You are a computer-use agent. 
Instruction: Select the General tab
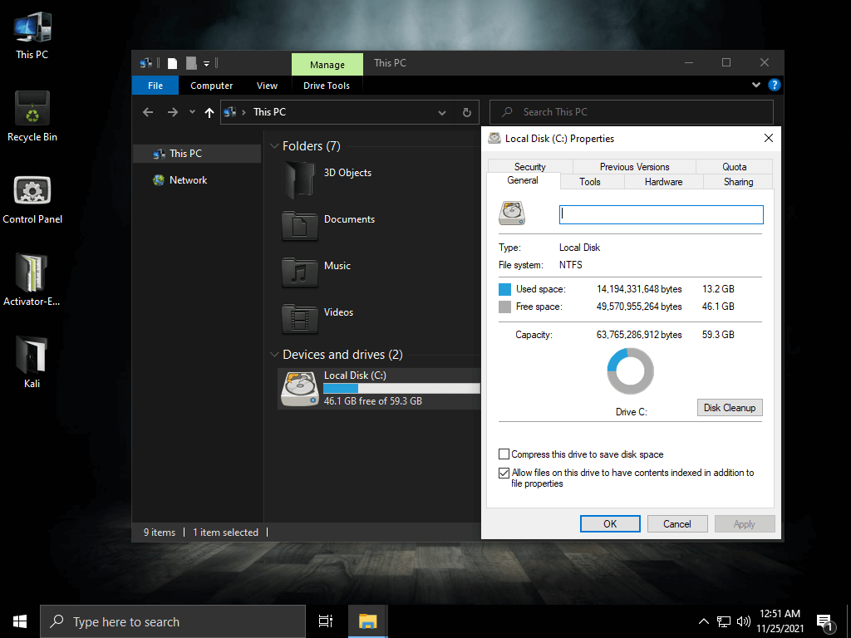[524, 180]
